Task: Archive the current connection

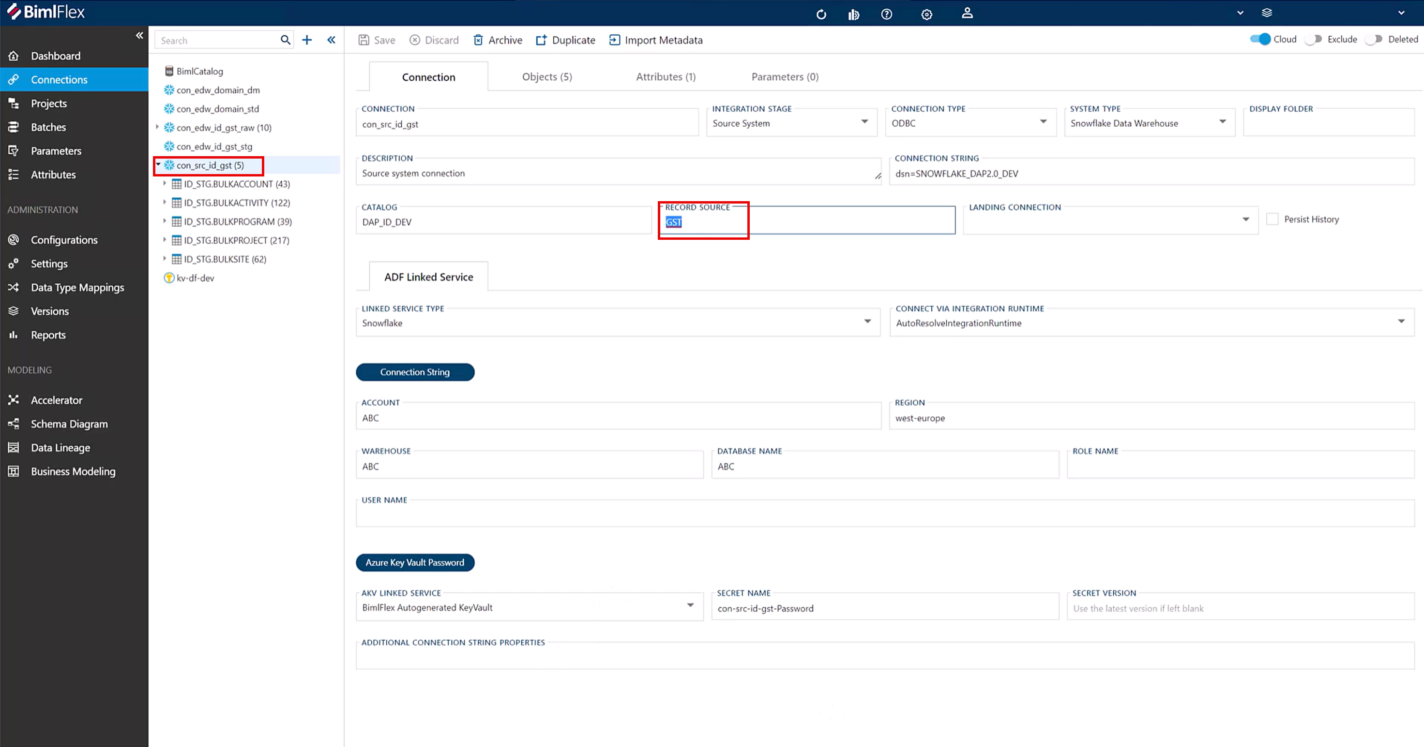Action: [x=498, y=40]
